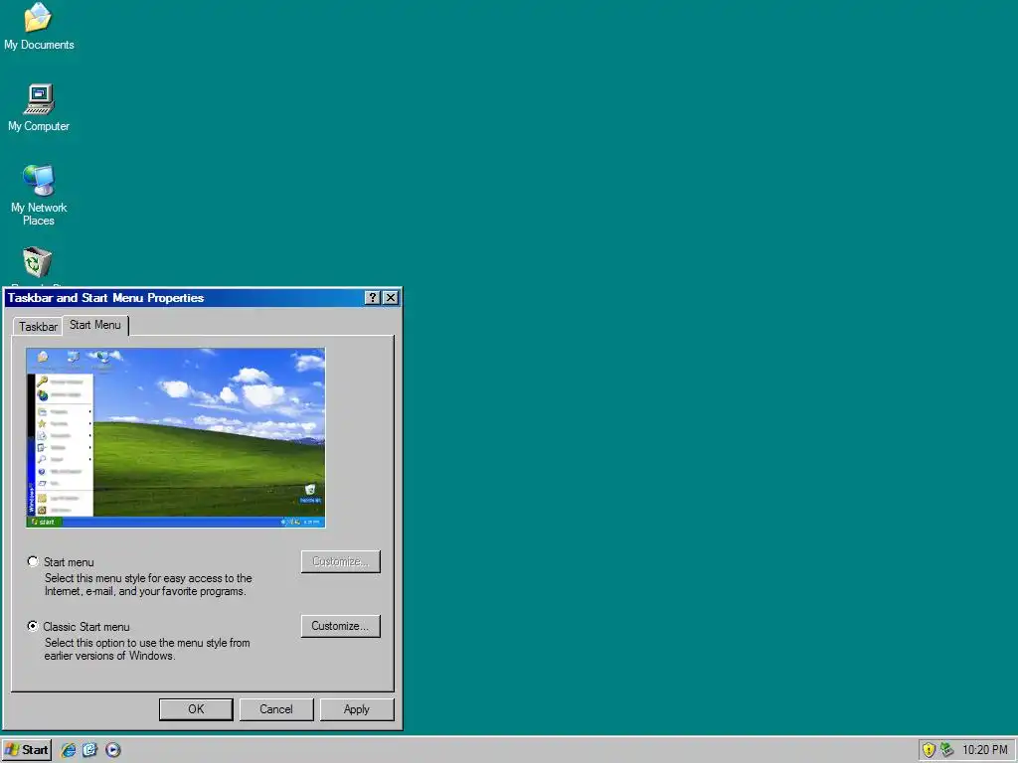Launch Internet Explorer from Quick Launch
The image size is (1018, 763).
tap(69, 750)
